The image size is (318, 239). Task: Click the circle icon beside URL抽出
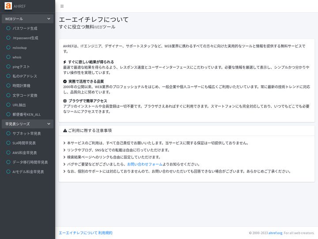coord(8,105)
